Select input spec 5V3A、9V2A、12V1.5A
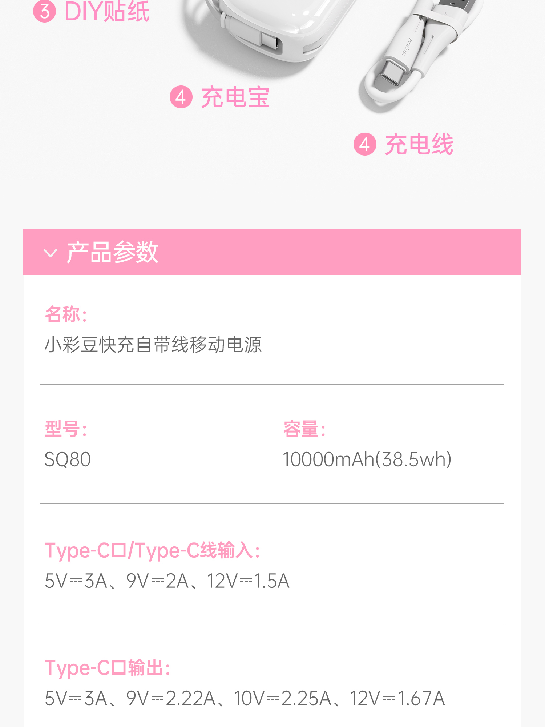 [x=167, y=581]
